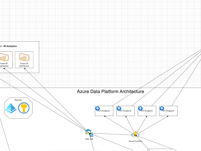Select the third API Endpoint box from the left
The height and width of the screenshot is (151, 201).
(147, 111)
